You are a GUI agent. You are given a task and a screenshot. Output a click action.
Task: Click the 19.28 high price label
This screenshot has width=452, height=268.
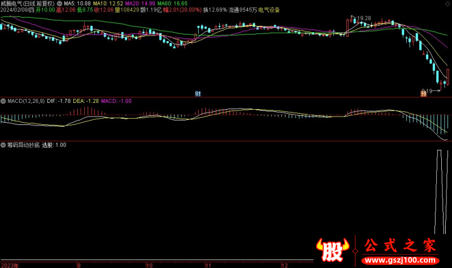coord(364,19)
